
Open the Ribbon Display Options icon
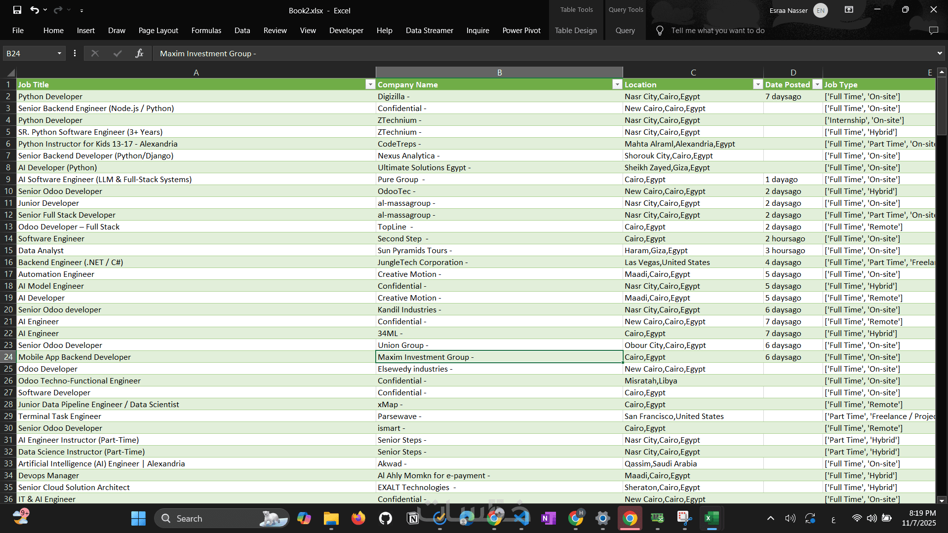(x=849, y=10)
